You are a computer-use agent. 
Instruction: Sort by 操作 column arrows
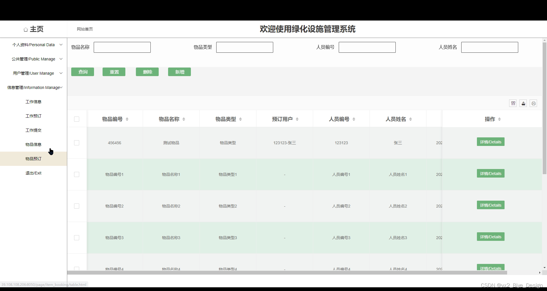coord(499,119)
